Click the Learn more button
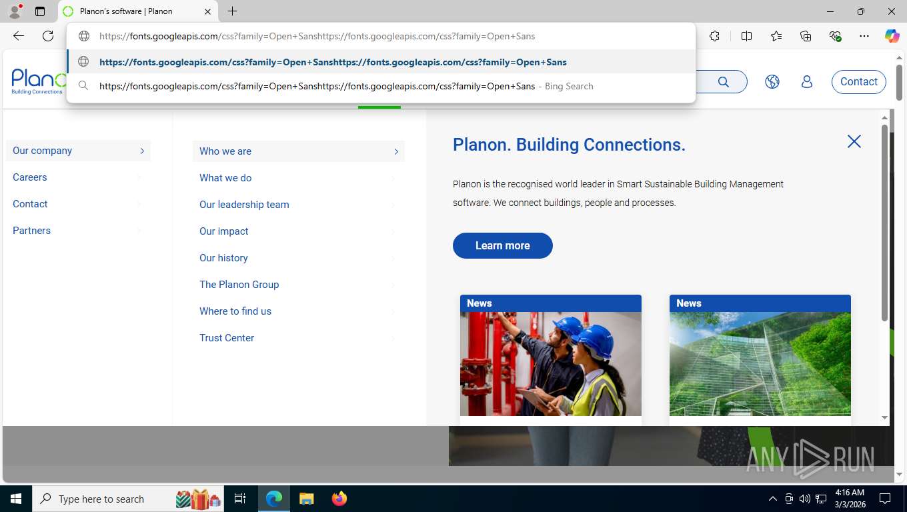The image size is (907, 512). click(503, 245)
